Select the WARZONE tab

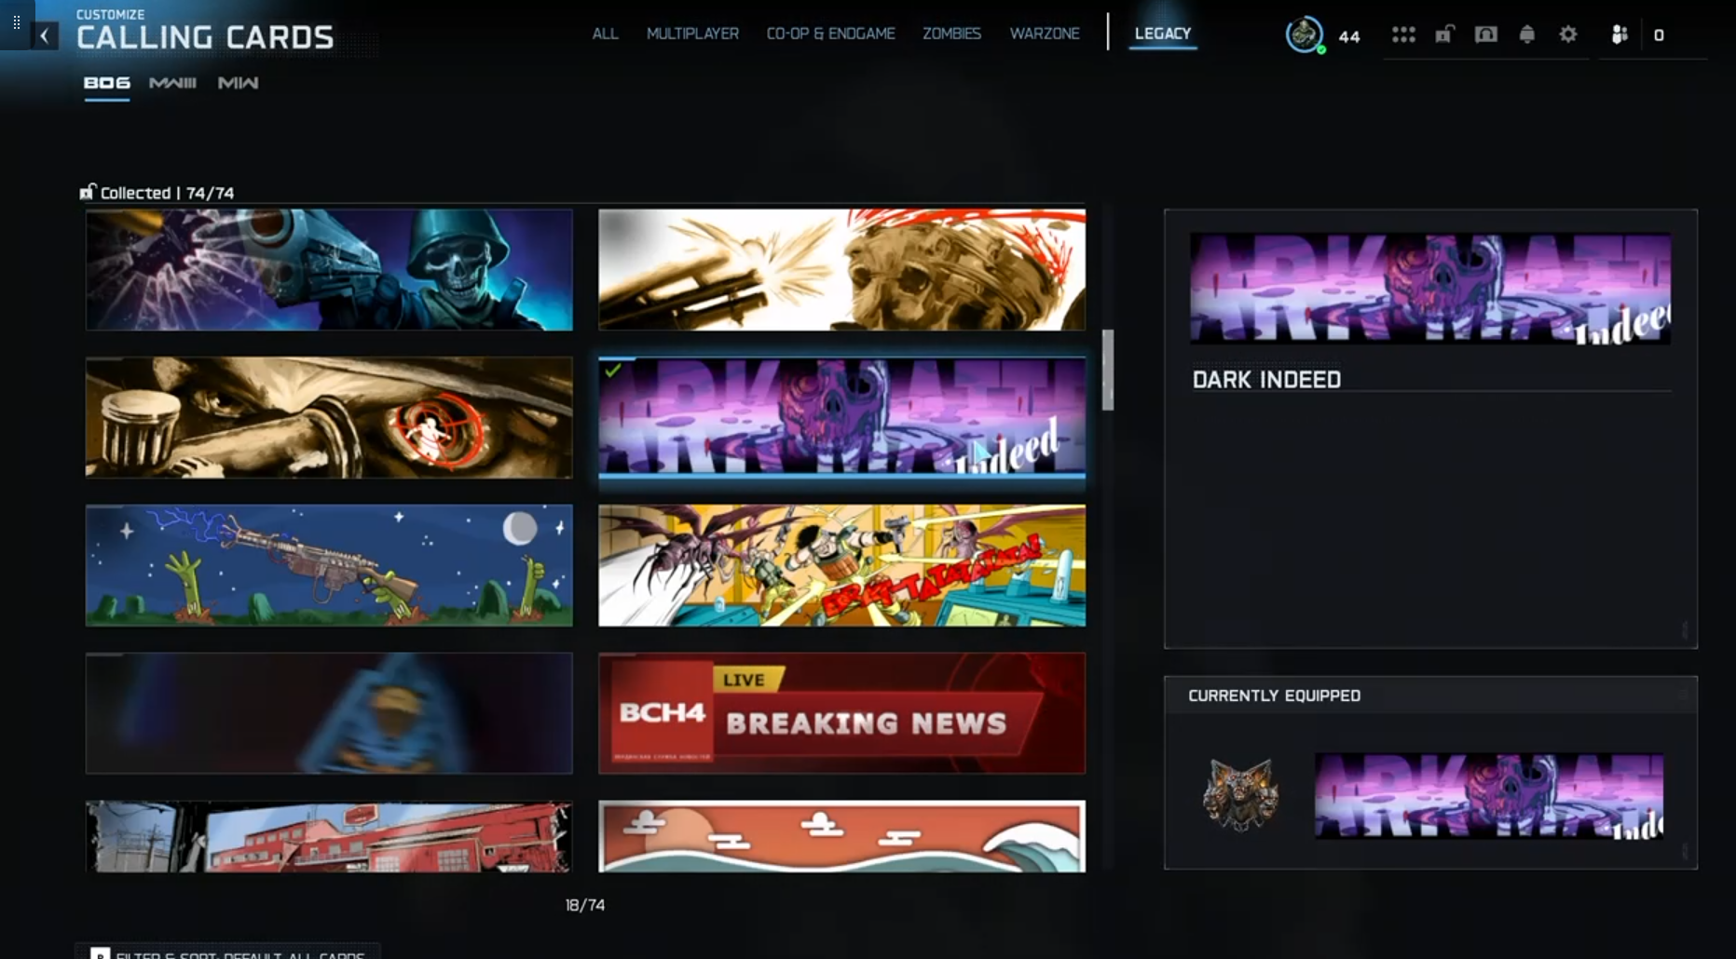[1045, 34]
